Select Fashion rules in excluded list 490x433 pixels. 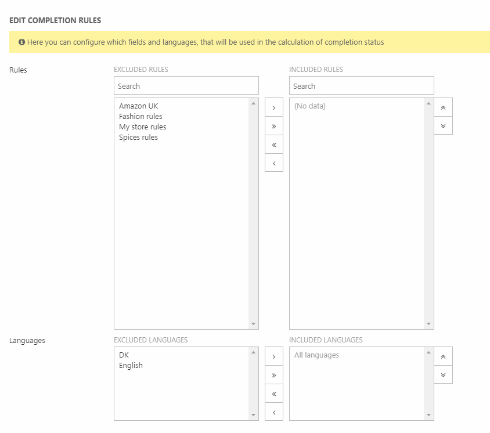[x=140, y=117]
